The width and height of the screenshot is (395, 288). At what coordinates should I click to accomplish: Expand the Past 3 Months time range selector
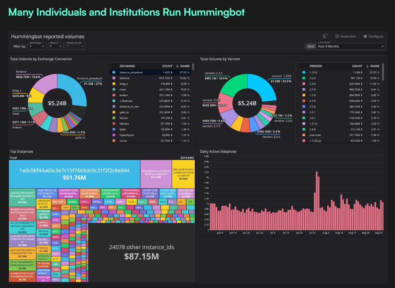pos(345,47)
